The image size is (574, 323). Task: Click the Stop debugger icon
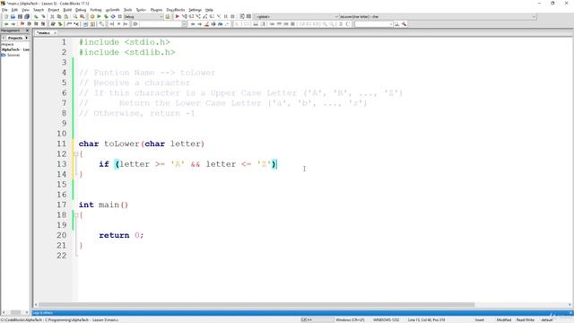point(232,16)
